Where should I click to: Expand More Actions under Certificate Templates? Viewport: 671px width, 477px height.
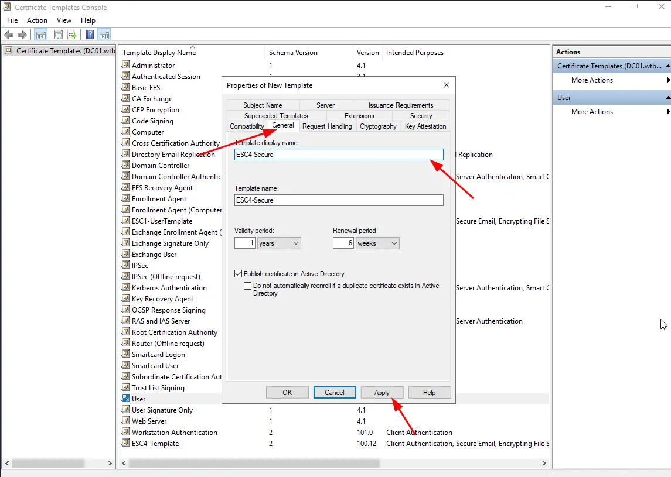pos(592,80)
